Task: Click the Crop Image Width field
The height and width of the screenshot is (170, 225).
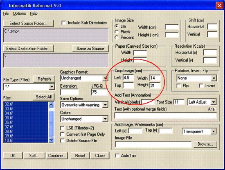Action: [155, 78]
